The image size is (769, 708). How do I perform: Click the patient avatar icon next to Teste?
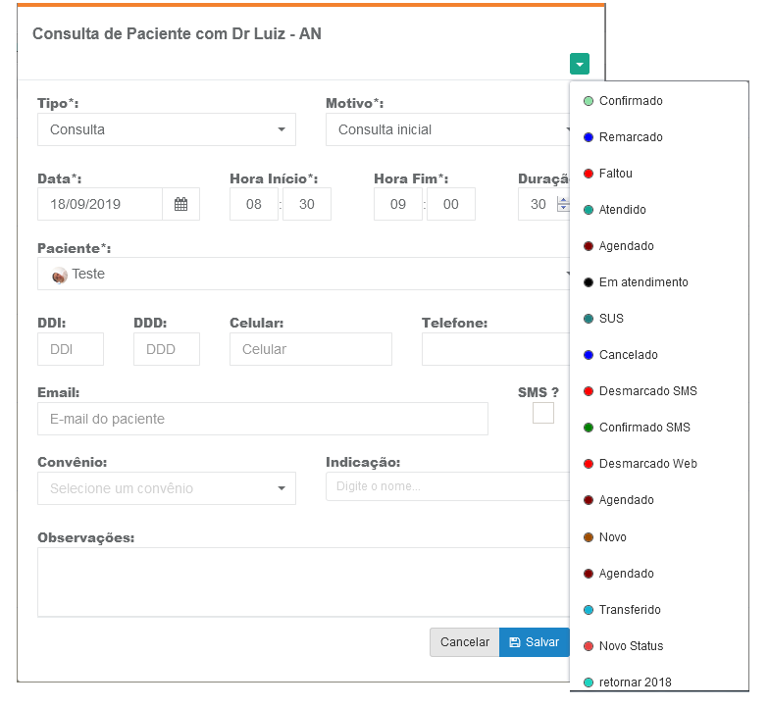(59, 276)
